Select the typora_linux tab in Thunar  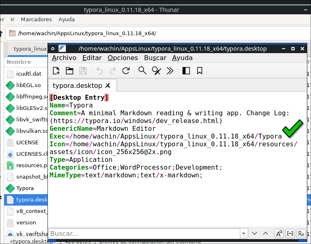(28, 49)
